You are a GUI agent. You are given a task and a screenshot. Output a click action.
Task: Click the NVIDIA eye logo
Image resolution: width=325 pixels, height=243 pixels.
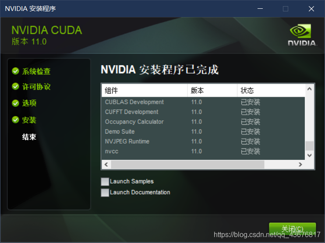(x=301, y=31)
